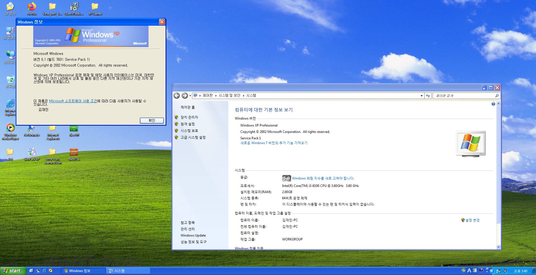Click the refresh icon beside the address bar
Screen dimensions: 536x275
pos(428,96)
